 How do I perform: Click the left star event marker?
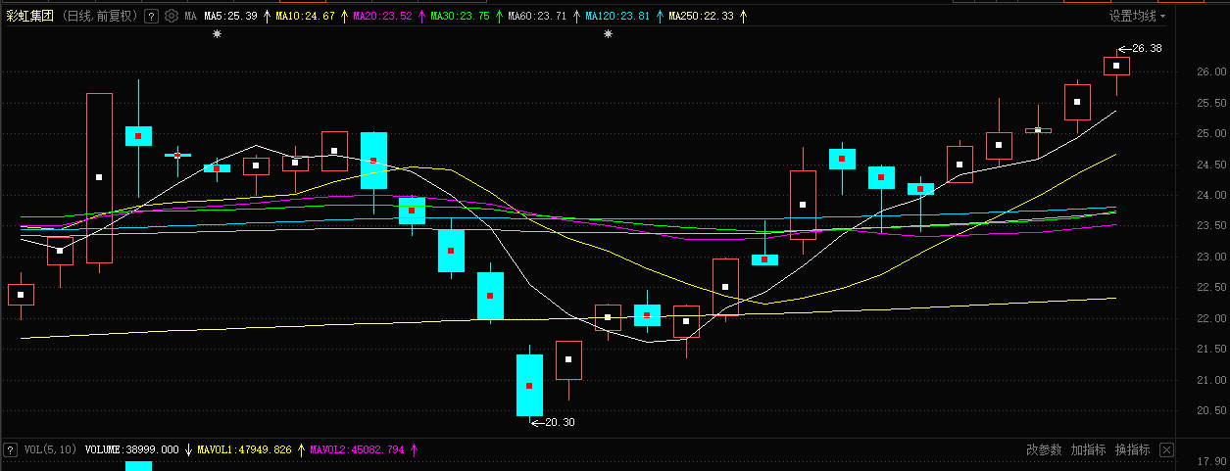point(217,34)
